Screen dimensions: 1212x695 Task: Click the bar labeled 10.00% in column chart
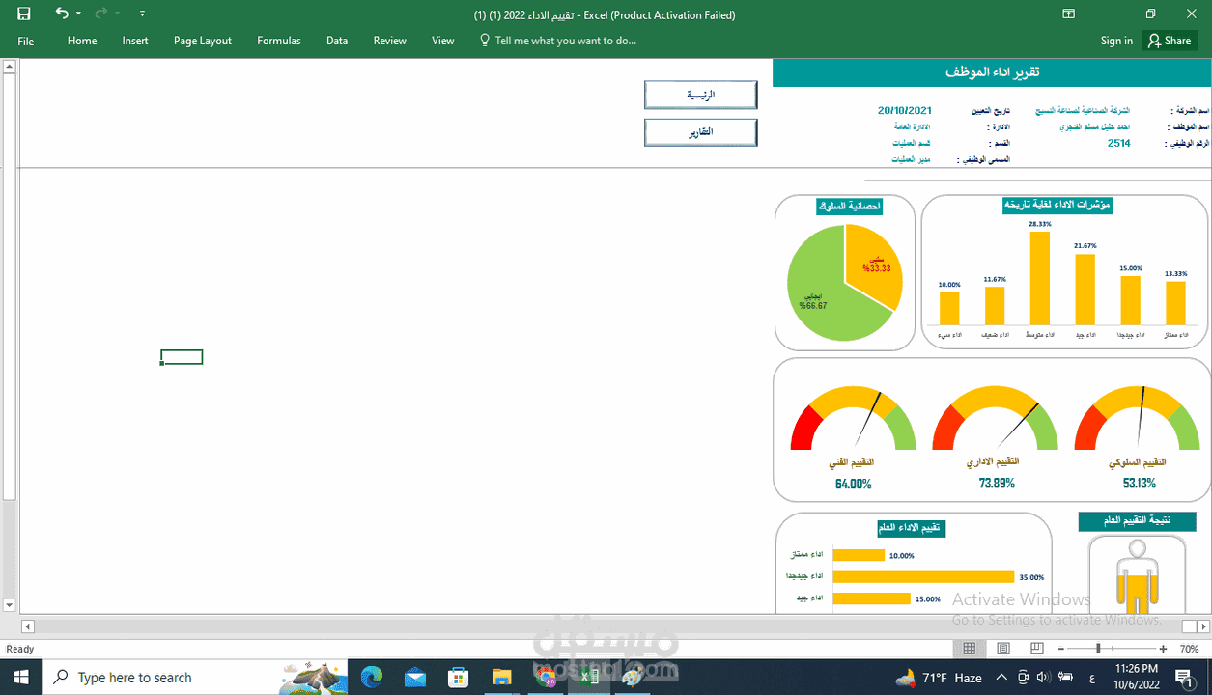pos(949,308)
